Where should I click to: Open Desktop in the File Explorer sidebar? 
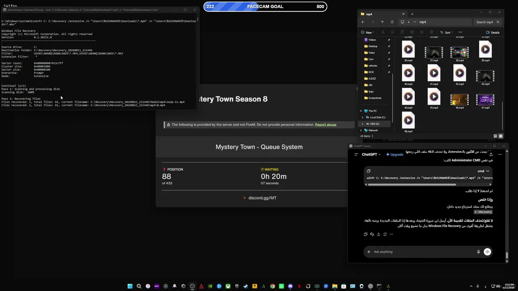(x=373, y=46)
